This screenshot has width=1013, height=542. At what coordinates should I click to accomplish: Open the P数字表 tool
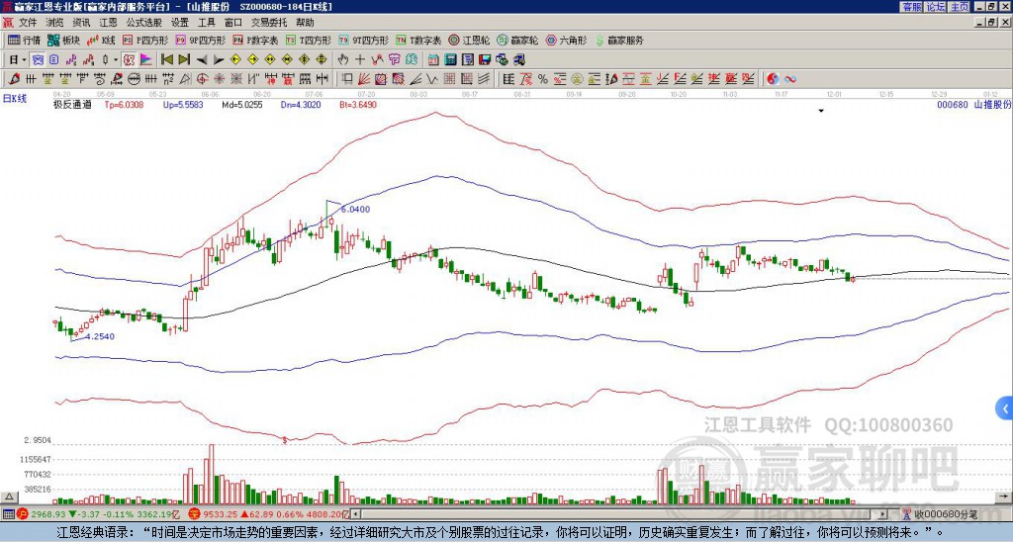point(256,40)
